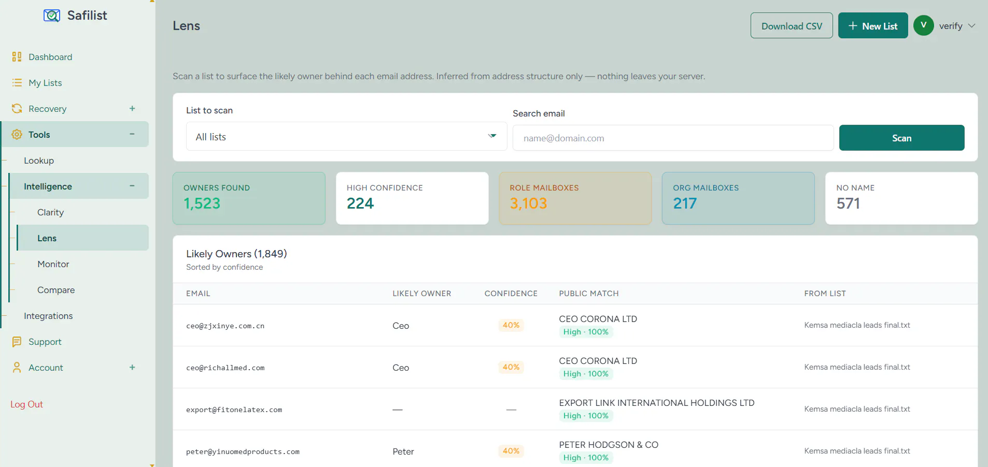Collapse the Intelligence submenu

132,186
